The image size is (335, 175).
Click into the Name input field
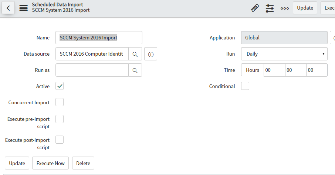[x=99, y=38]
